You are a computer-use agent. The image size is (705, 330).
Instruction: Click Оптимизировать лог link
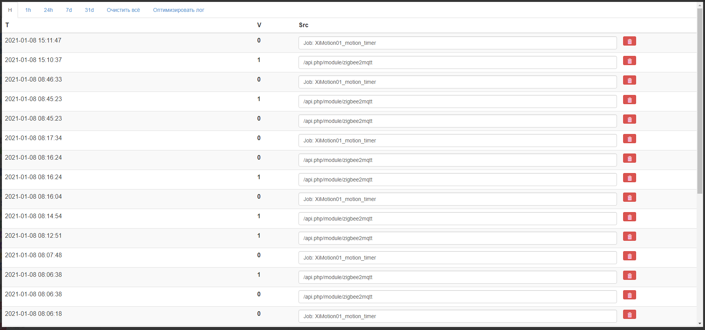[x=178, y=10]
